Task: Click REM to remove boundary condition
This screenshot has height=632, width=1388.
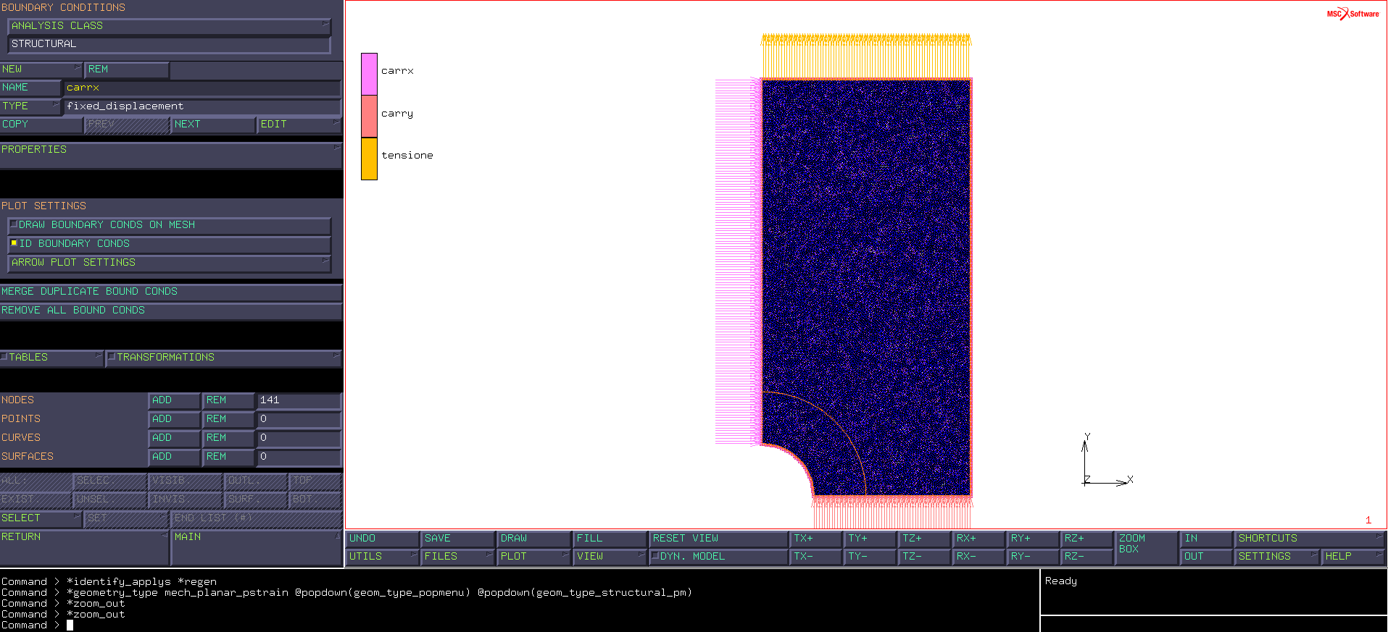Action: point(128,69)
